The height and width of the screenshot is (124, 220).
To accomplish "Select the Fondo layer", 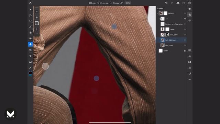I will pyautogui.click(x=171, y=51).
